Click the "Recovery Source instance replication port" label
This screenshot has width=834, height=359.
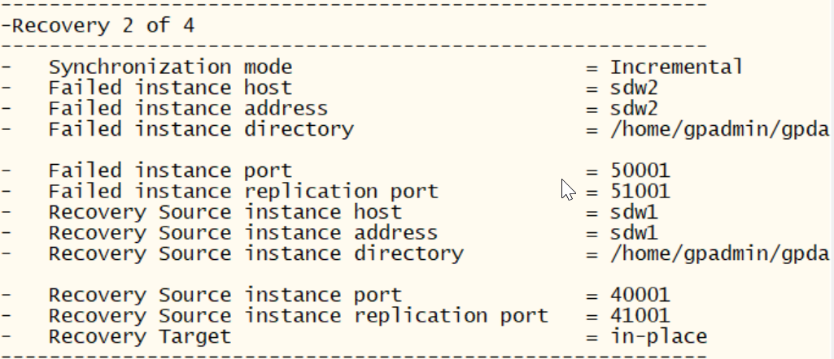[298, 316]
